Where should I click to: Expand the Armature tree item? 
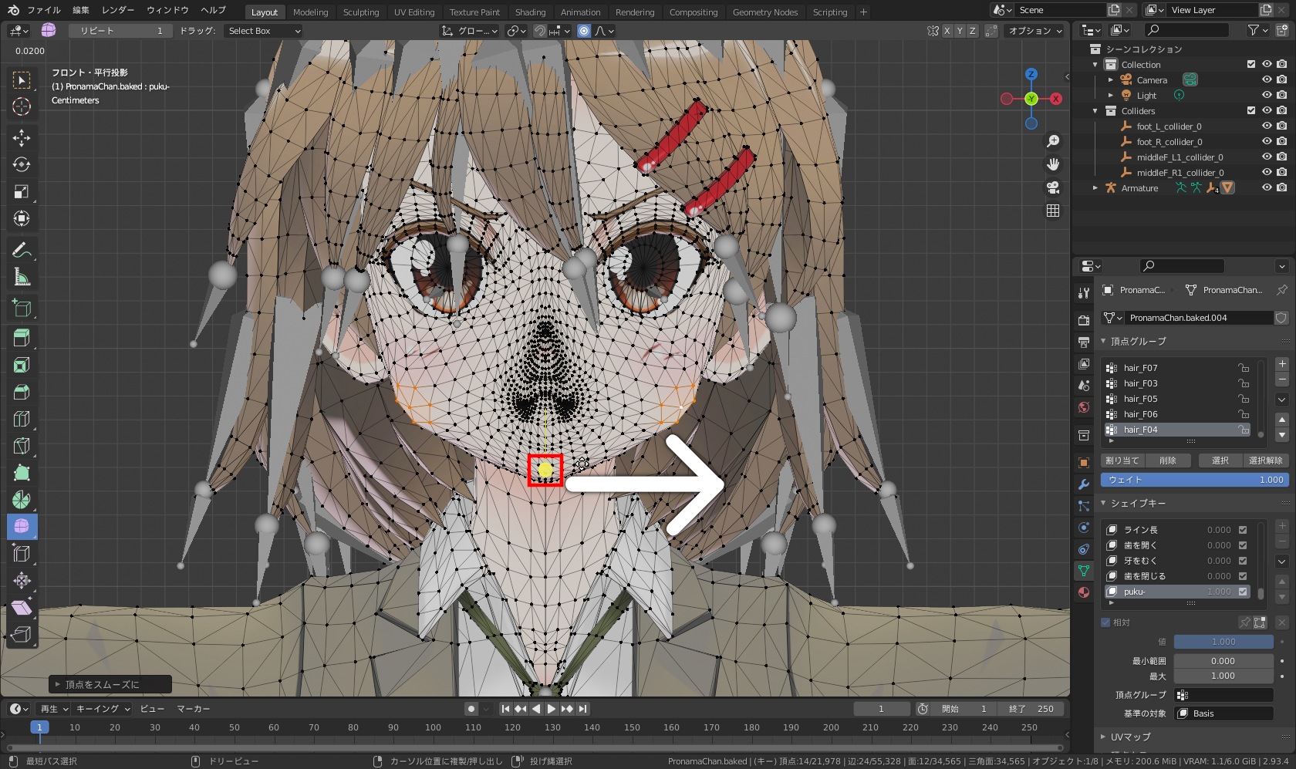pos(1095,188)
